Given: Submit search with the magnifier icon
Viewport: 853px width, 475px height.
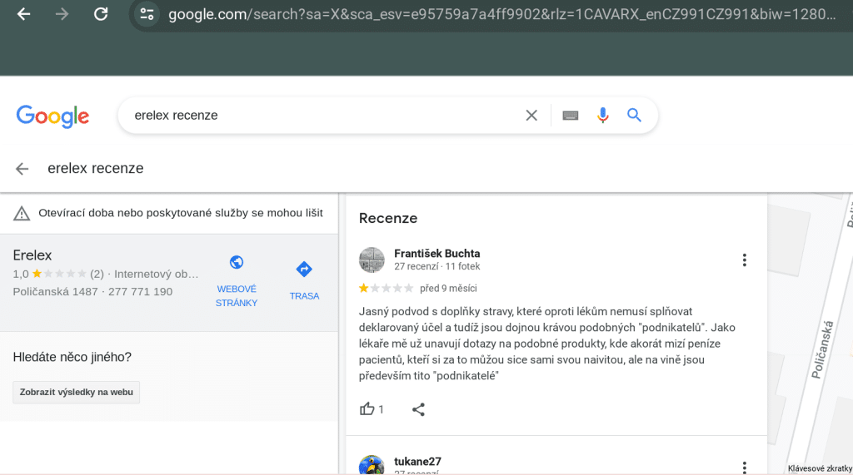Looking at the screenshot, I should pyautogui.click(x=634, y=116).
